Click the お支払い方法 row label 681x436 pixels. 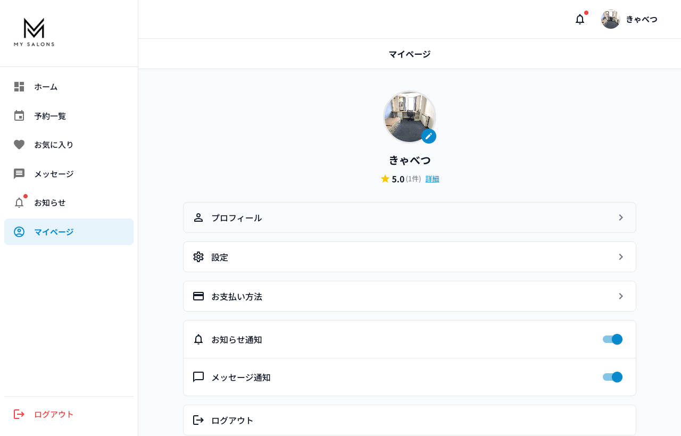pyautogui.click(x=237, y=297)
